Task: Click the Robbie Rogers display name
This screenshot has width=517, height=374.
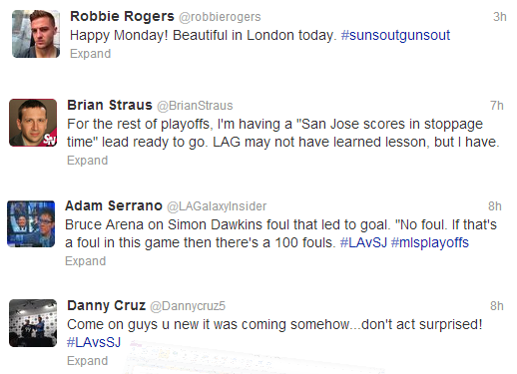Action: 122,16
